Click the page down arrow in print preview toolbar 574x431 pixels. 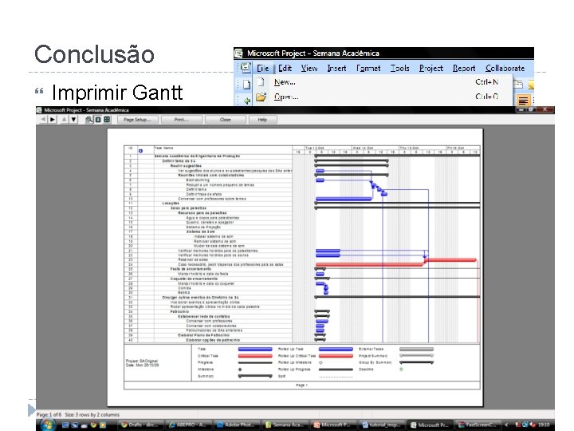73,120
